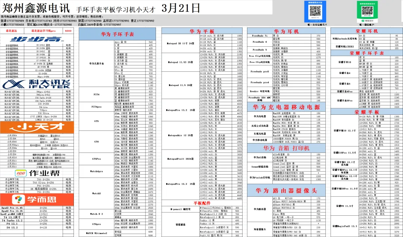Click the WATCH ULtimate2 category cell
Viewport: 403px width, 237px height.
[97, 233]
